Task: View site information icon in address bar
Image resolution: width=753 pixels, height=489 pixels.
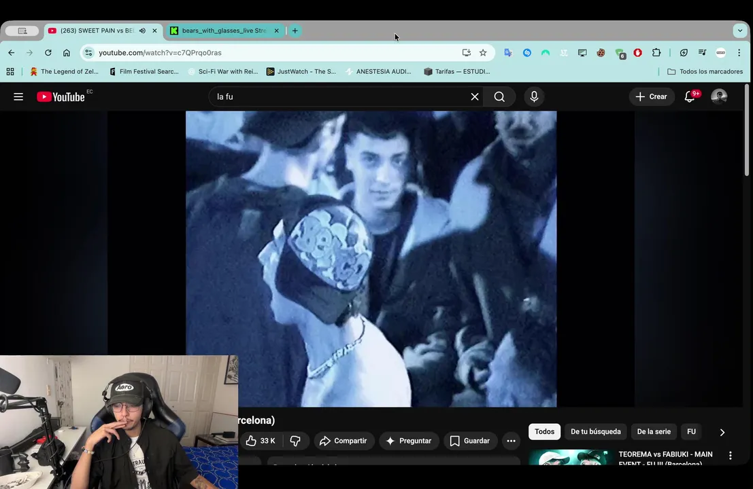Action: tap(88, 53)
